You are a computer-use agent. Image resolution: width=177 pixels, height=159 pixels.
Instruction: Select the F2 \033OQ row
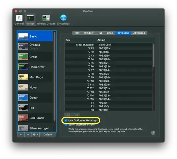(x=108, y=106)
